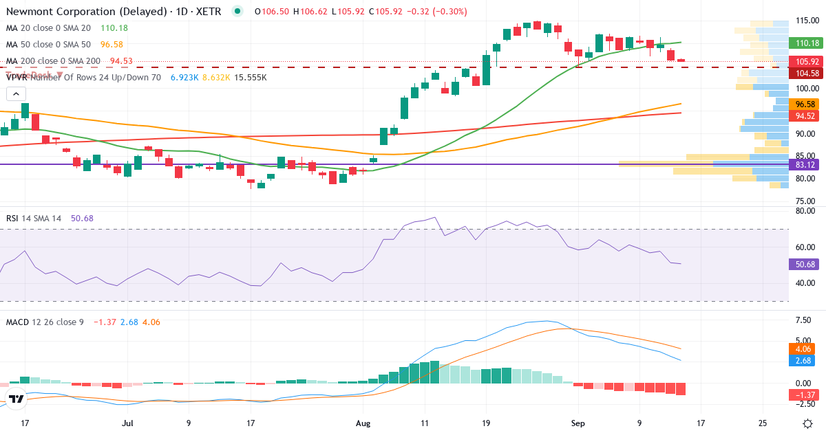826x433 pixels.
Task: Select the VPVR Number Of Rows legend
Action: tap(83, 78)
